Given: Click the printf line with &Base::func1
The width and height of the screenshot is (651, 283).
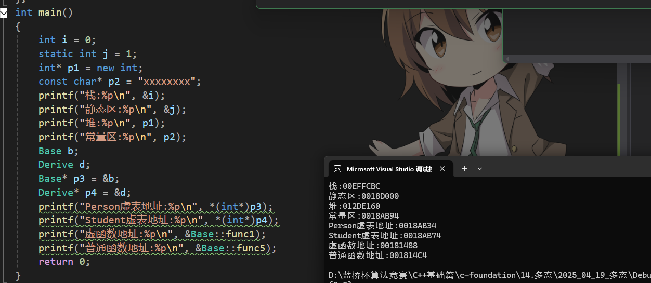Looking at the screenshot, I should point(152,234).
